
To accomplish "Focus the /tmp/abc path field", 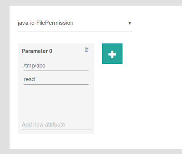I will pos(56,66).
